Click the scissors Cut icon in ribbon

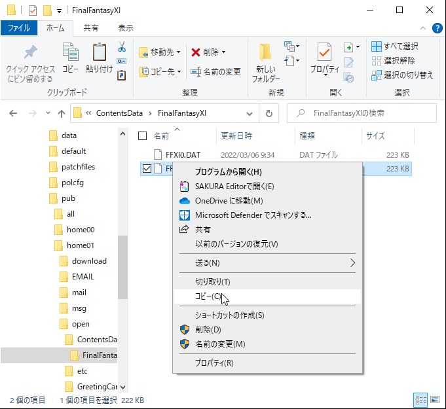[x=122, y=46]
